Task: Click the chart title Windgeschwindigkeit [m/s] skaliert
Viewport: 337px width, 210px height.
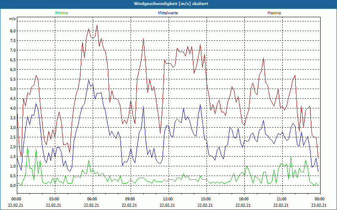Action: click(171, 4)
